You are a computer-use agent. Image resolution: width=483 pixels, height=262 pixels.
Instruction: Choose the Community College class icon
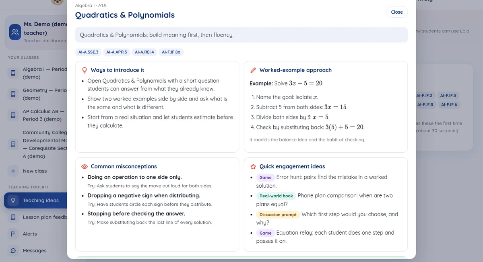coord(13,144)
